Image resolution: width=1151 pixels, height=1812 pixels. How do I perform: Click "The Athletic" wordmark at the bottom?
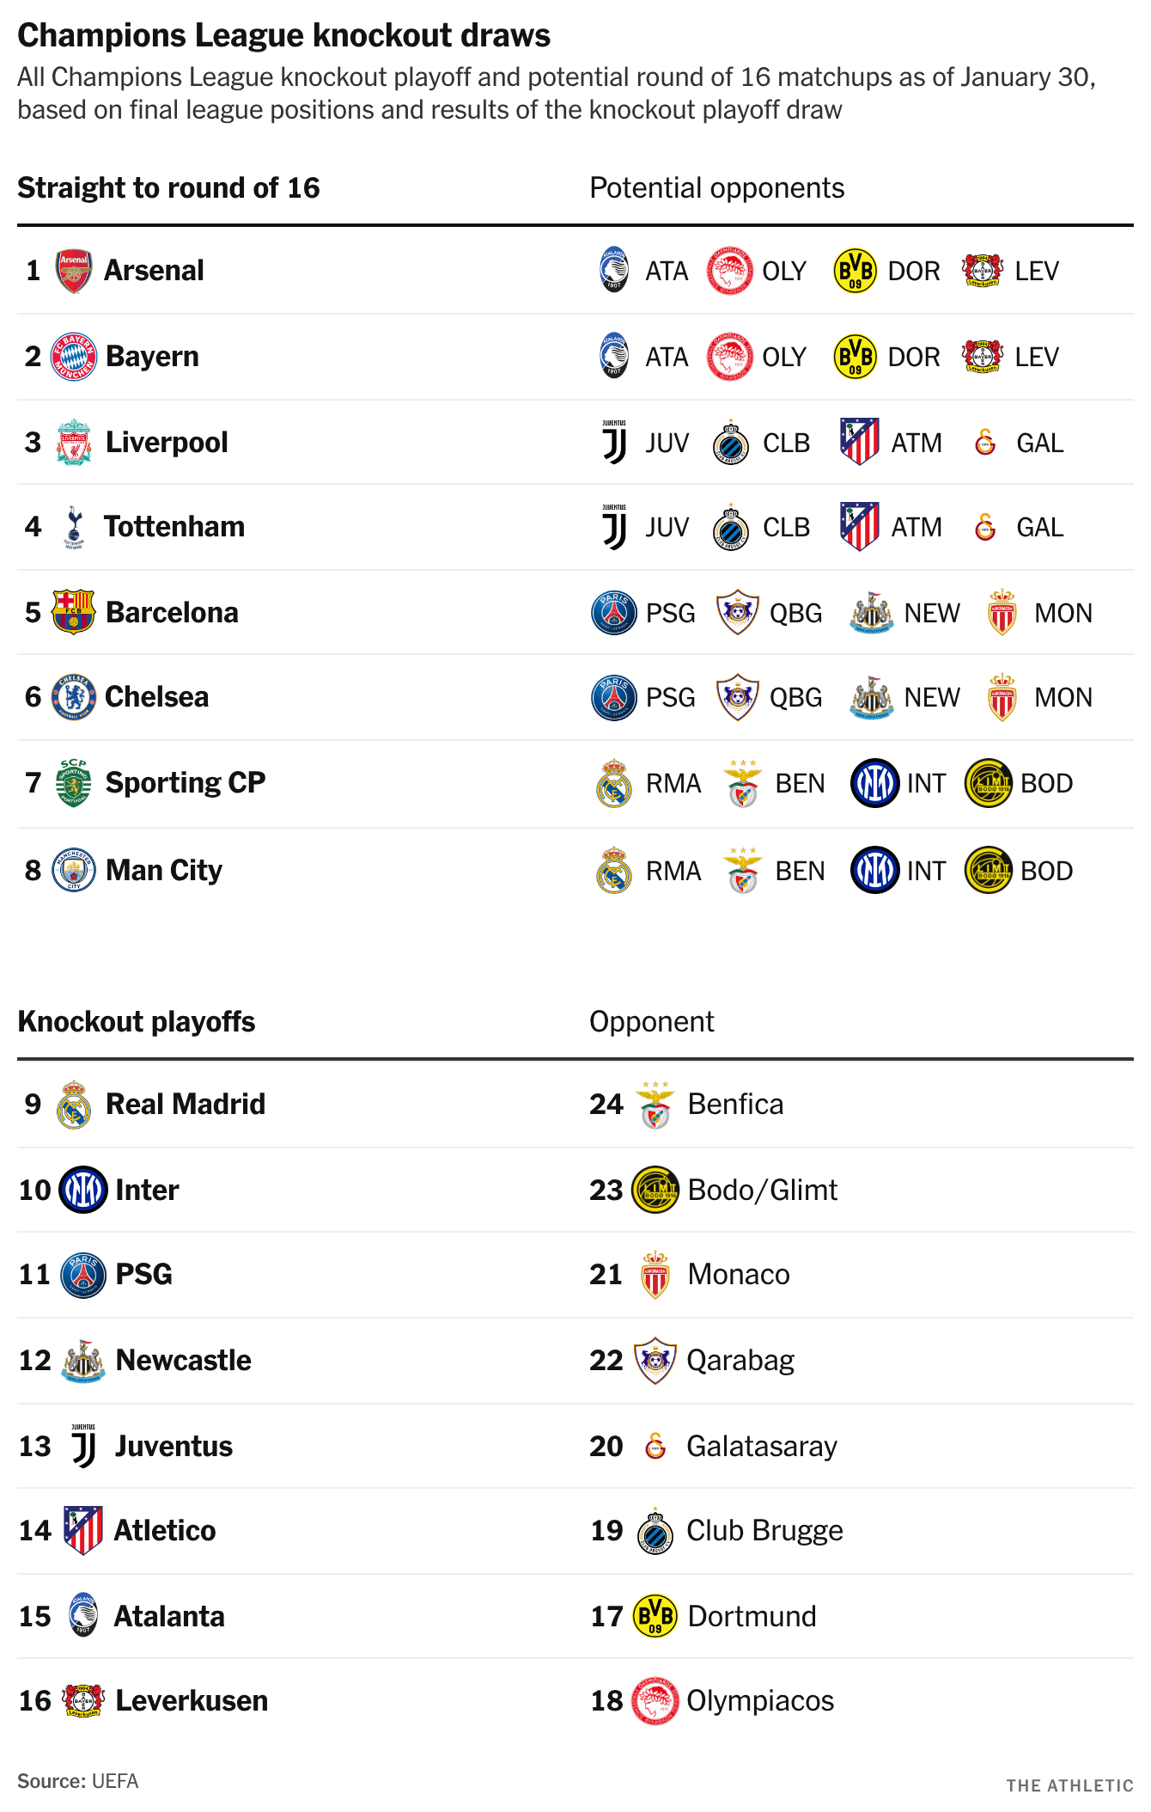1069,1785
